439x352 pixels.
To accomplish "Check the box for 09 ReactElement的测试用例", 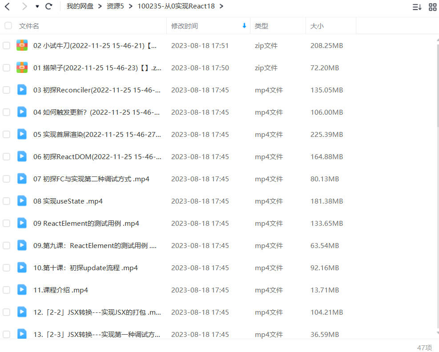I will (6, 223).
